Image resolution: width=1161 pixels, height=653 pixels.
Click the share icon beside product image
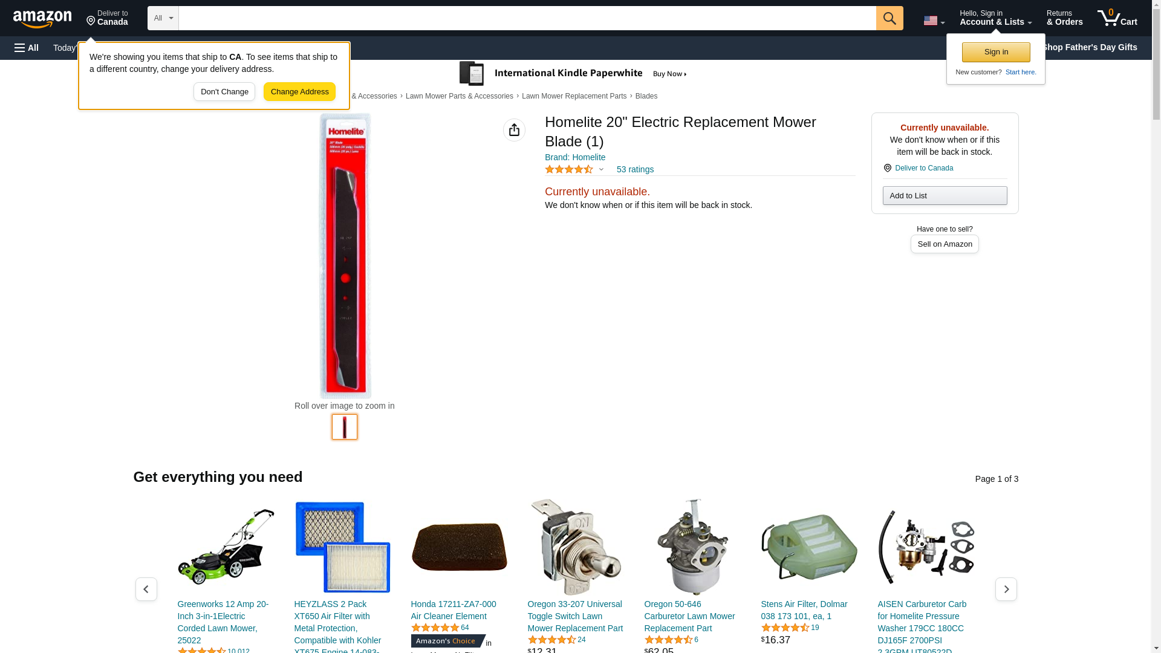point(514,130)
